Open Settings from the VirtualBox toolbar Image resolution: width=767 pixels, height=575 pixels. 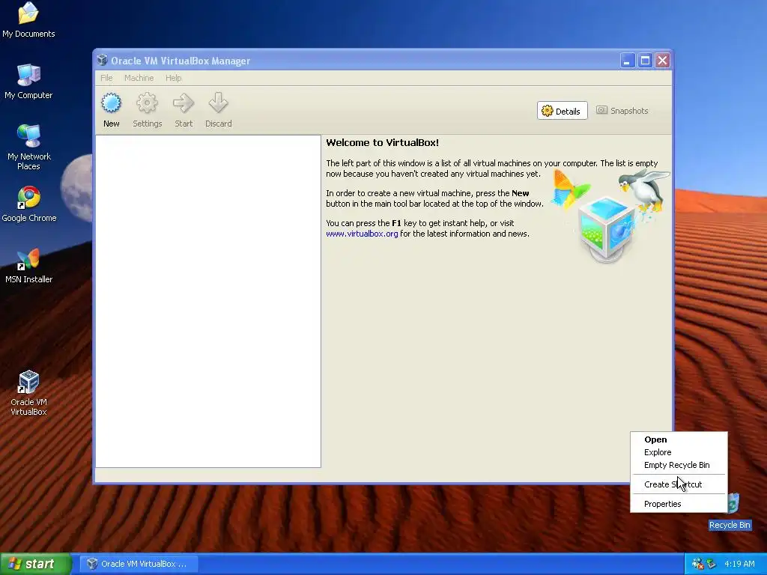click(x=147, y=111)
